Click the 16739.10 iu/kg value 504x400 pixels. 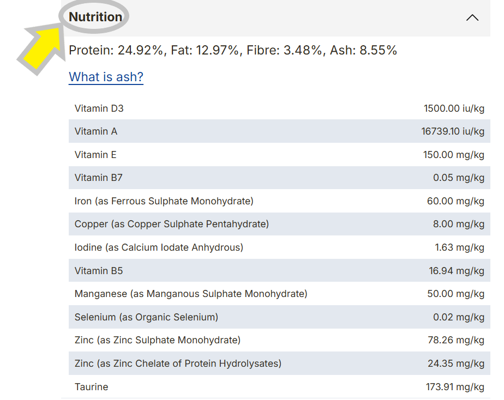coord(453,131)
